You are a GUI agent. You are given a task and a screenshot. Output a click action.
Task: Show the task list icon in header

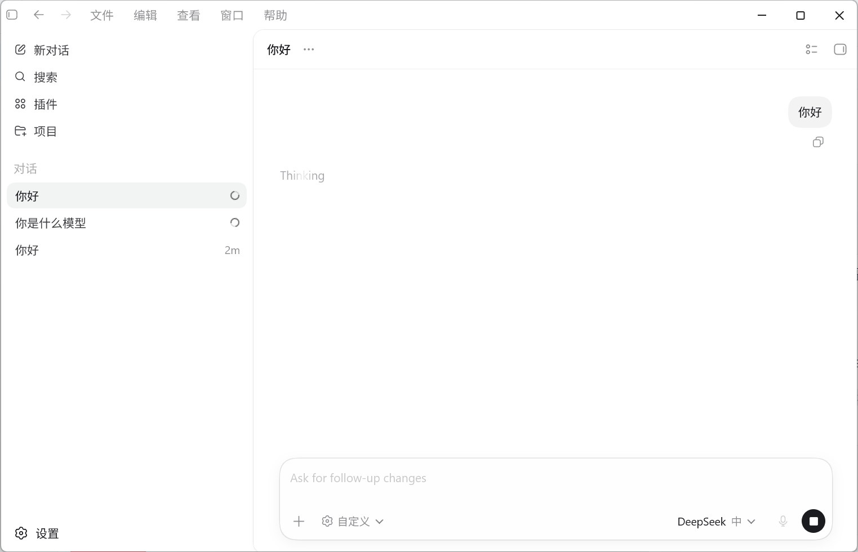(x=811, y=50)
